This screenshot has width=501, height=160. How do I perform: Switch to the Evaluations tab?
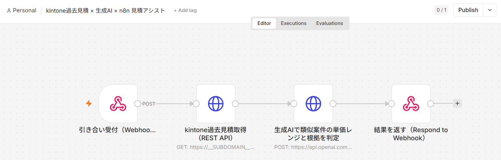click(329, 23)
